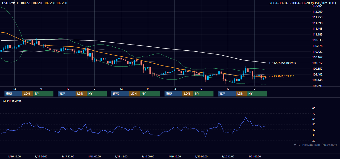Click the 109.402 axis label

(318, 74)
